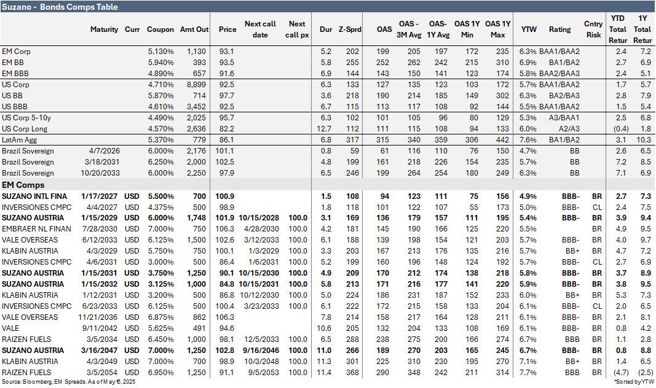Viewport: 656px width, 388px height.
Task: Click the 'BA2/BA3' rating cell
Action: pos(564,96)
